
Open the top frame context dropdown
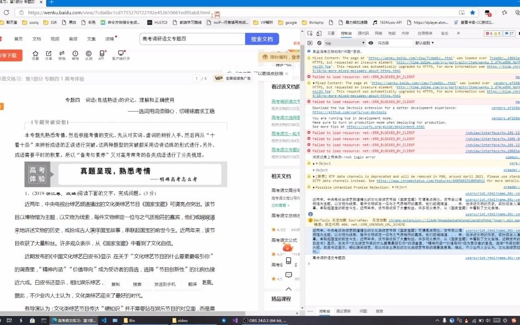coord(343,42)
